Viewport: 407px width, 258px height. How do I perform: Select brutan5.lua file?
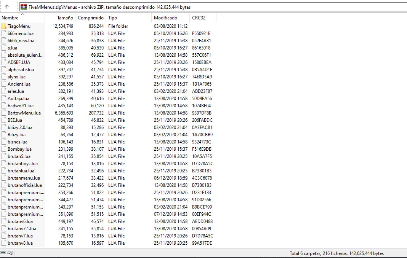[x=19, y=157]
